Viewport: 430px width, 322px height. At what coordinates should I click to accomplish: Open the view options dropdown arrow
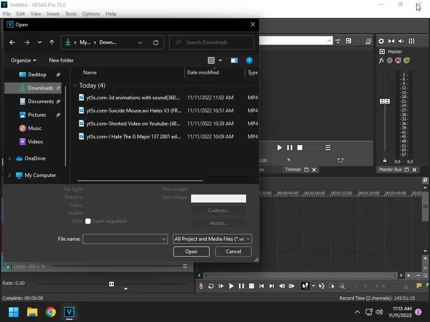point(220,60)
